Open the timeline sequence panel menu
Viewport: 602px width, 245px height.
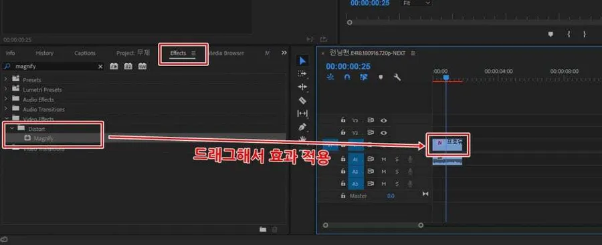pyautogui.click(x=413, y=53)
